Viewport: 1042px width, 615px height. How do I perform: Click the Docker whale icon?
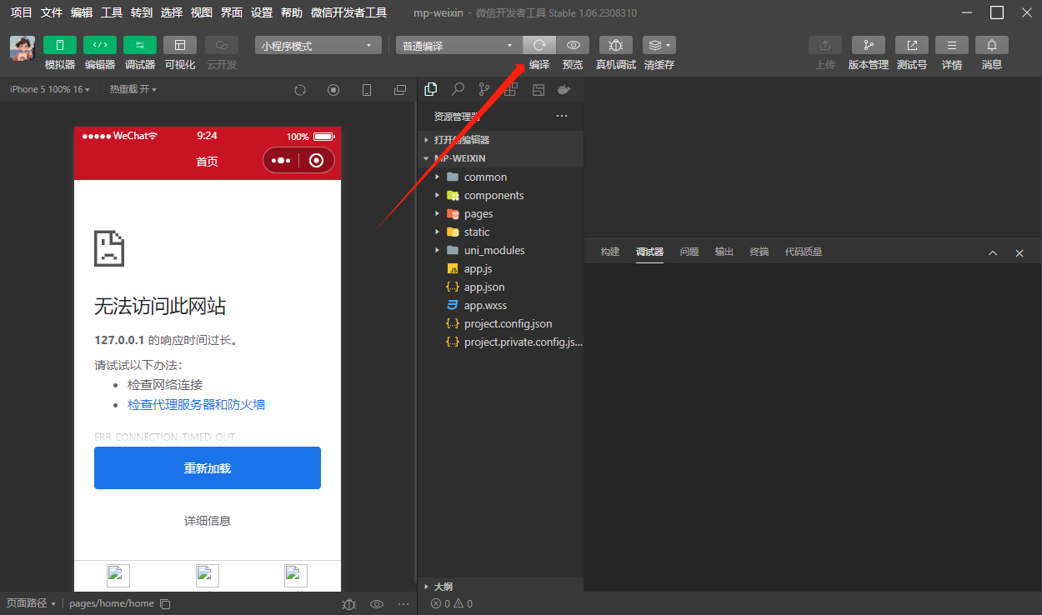(x=564, y=89)
